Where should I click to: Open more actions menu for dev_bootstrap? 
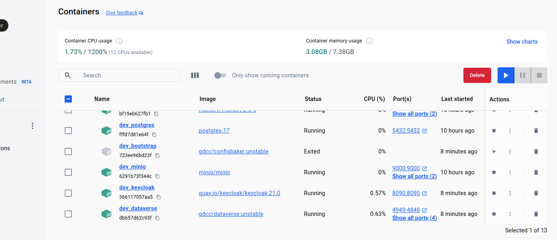click(510, 151)
